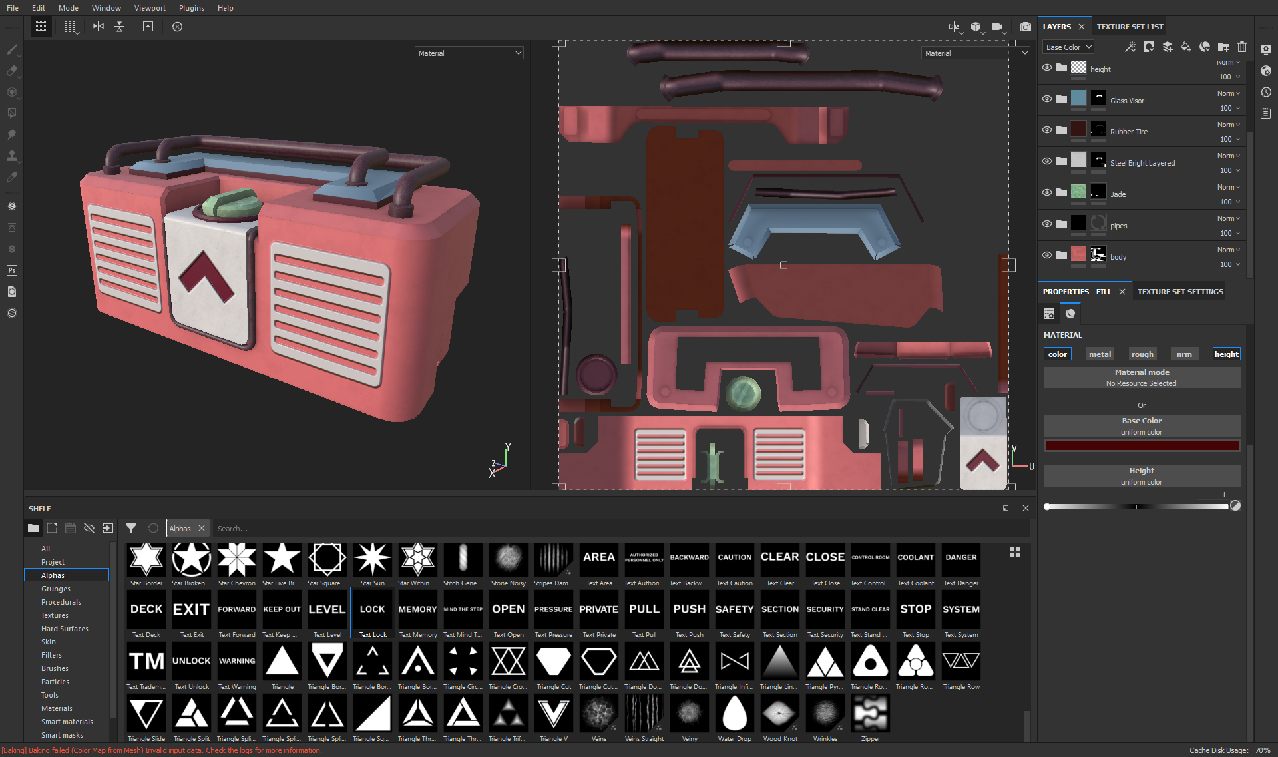Open the 3D viewport Material dropdown
Screen dimensions: 1278x757
(x=469, y=53)
